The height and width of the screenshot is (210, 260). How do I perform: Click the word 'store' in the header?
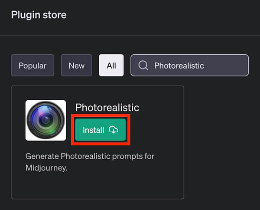(55, 15)
